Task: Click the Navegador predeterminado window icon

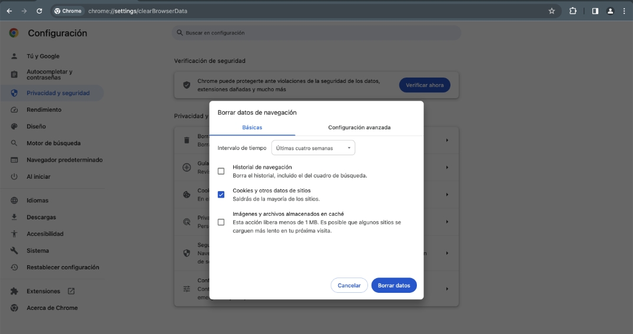Action: 14,160
